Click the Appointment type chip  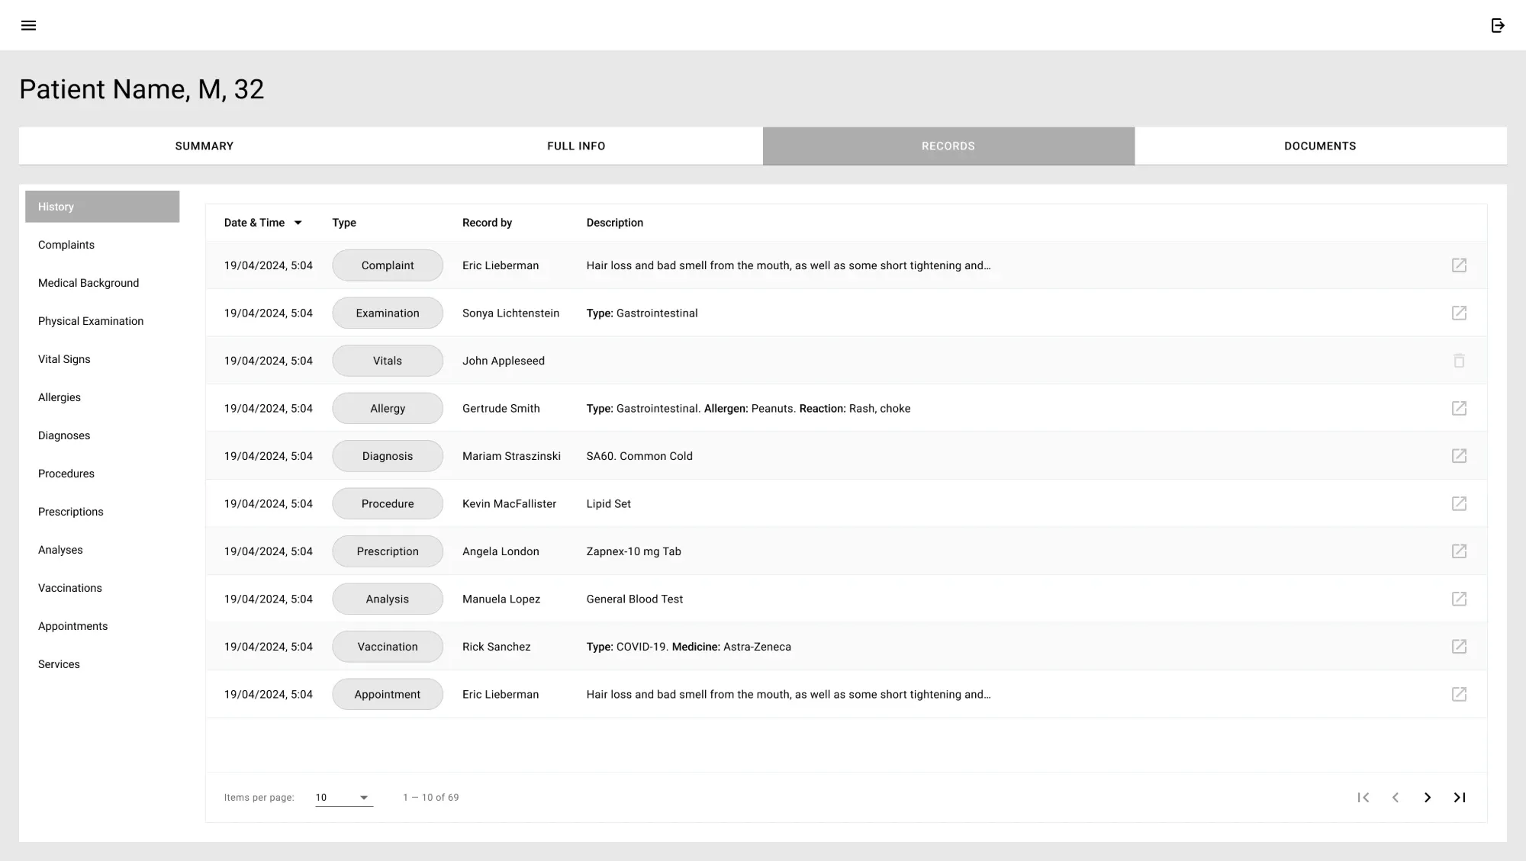(x=388, y=694)
